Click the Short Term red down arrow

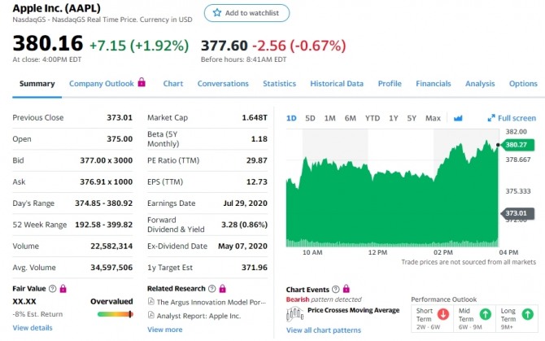coord(444,313)
